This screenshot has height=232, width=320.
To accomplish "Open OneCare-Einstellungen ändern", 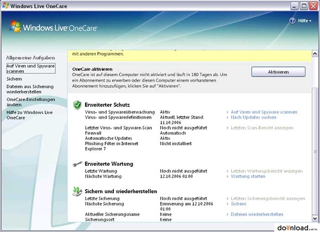I will [31, 102].
